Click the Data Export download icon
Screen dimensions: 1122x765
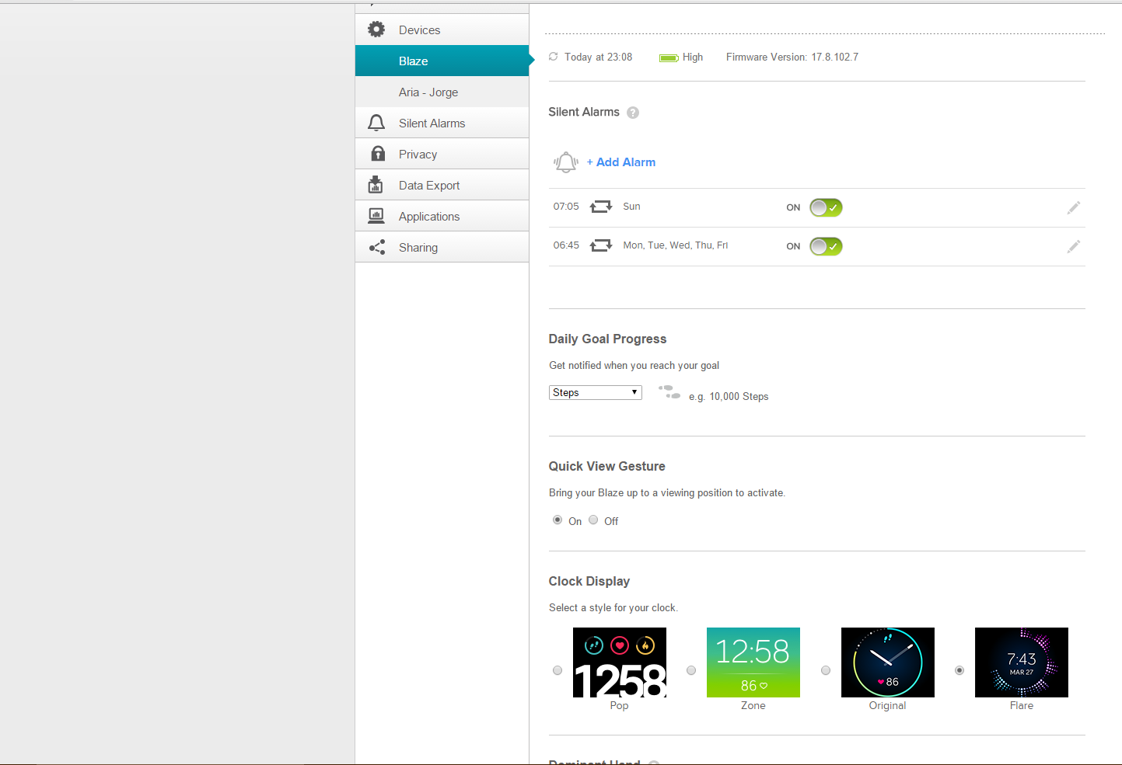[376, 185]
